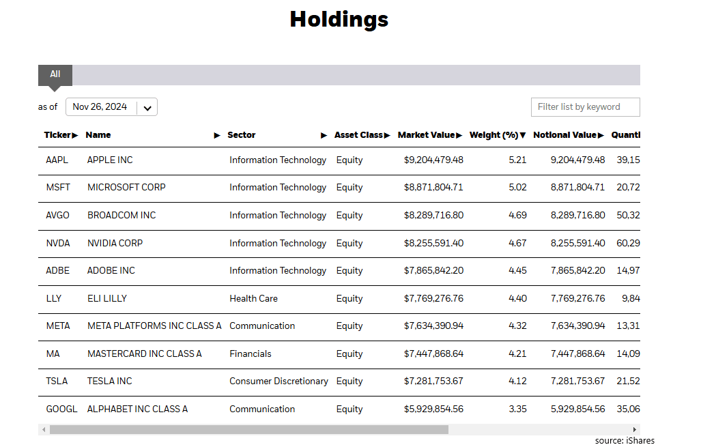Click the right scroll arrow of the table

coord(636,429)
